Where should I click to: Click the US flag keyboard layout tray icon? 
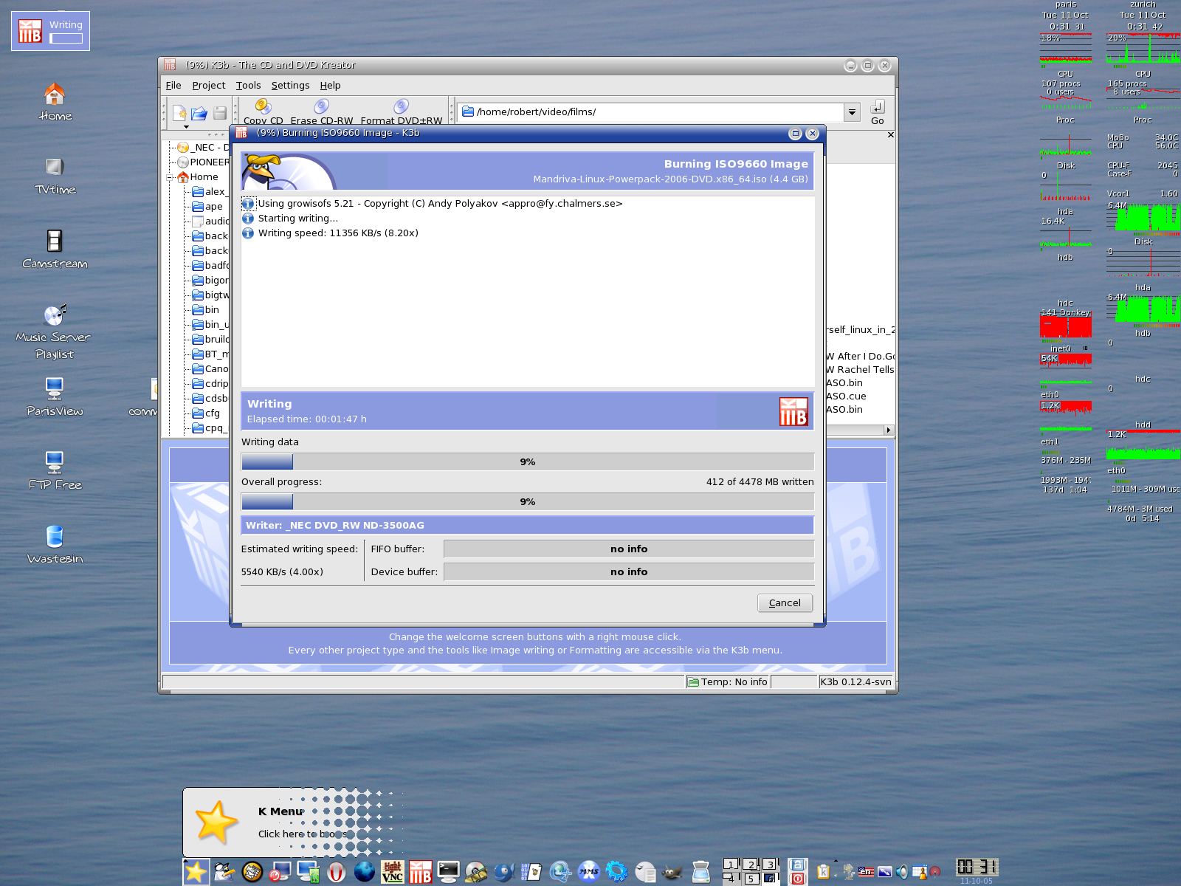pyautogui.click(x=867, y=872)
